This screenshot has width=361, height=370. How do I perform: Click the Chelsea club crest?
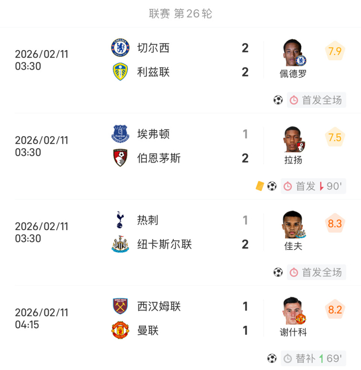121,48
